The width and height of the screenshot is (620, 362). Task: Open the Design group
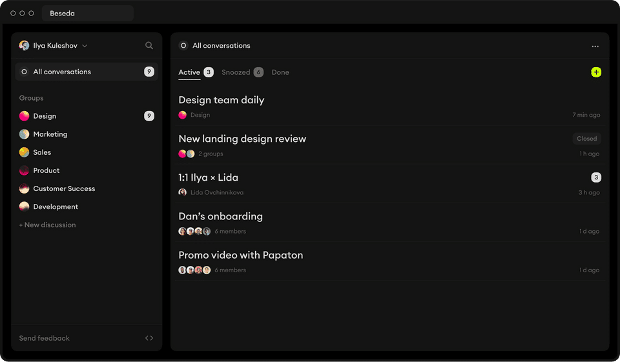[87, 116]
